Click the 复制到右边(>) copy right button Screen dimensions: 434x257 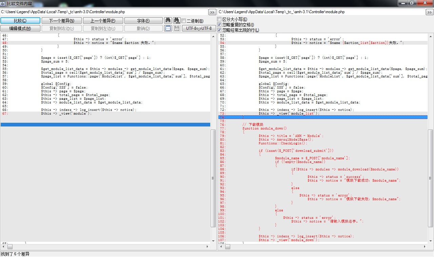point(62,28)
